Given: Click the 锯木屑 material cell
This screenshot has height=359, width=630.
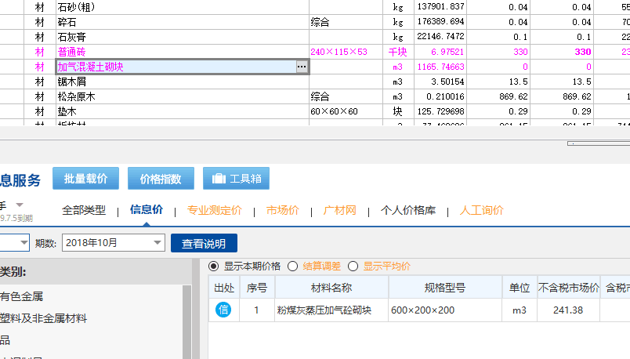Looking at the screenshot, I should click(x=183, y=82).
